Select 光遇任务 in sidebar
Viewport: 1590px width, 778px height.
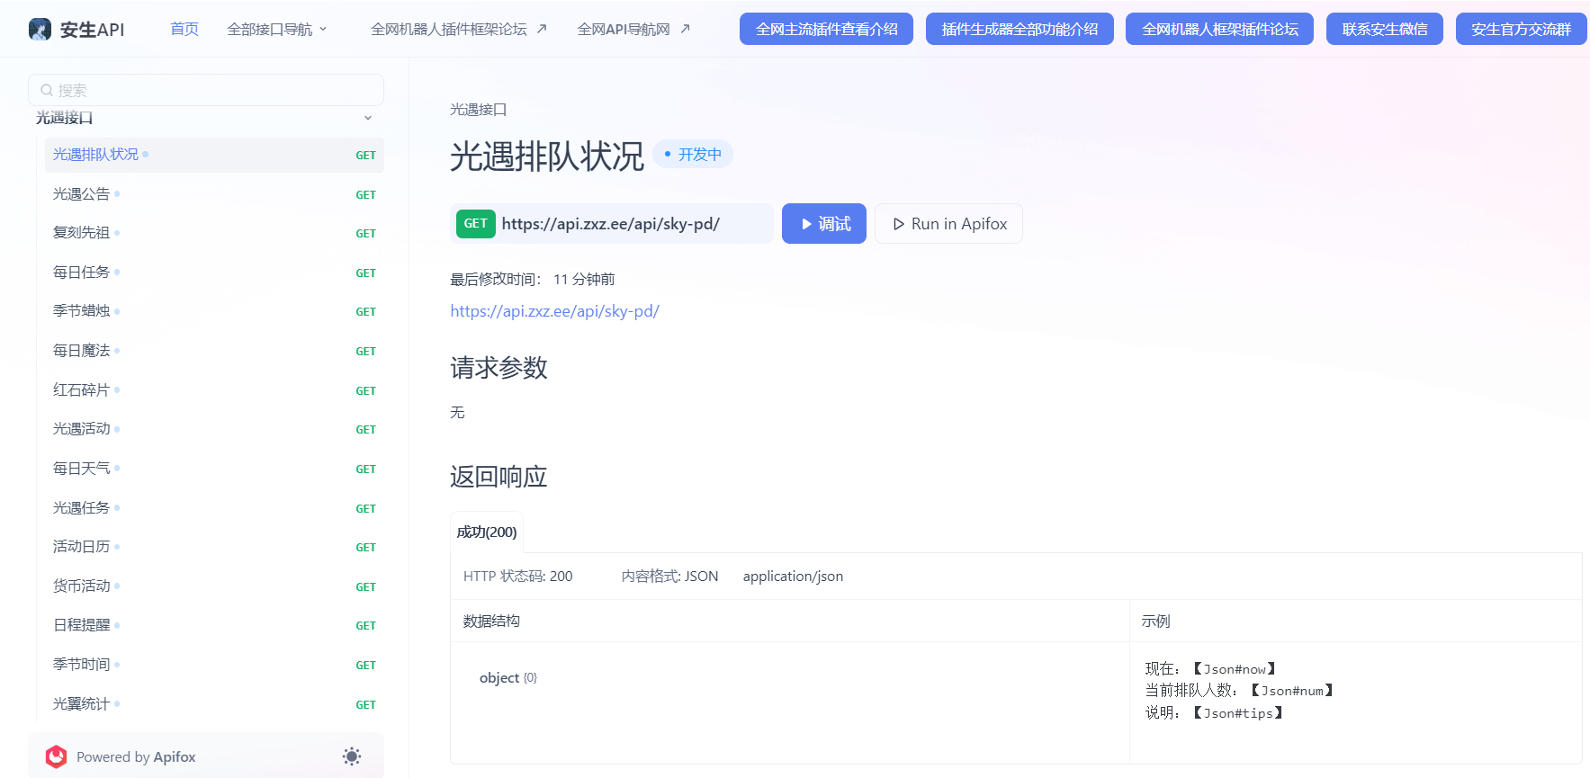214,508
